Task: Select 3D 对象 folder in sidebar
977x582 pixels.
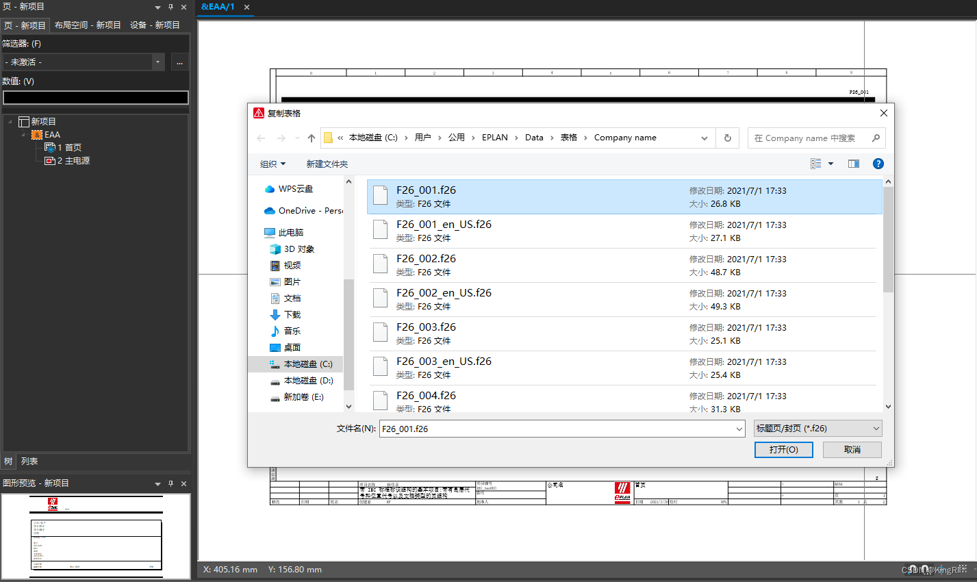Action: pos(299,249)
